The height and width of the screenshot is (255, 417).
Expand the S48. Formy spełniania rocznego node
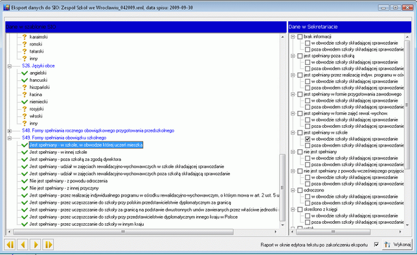10,131
